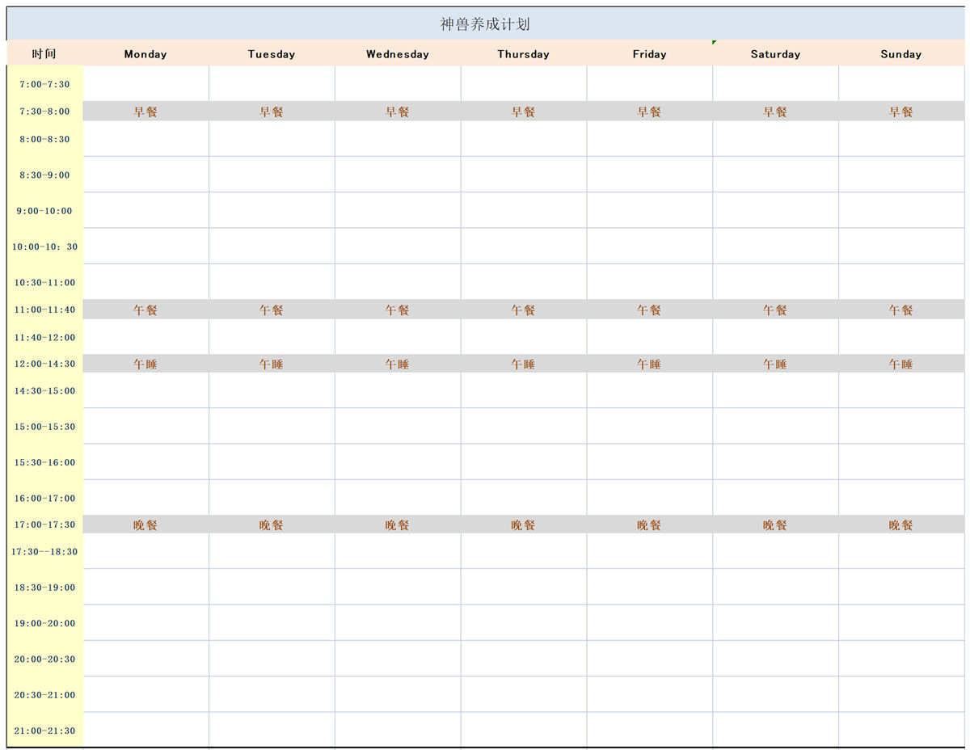Click empty Sunday cell in 19:00-20:00 row
This screenshot has width=970, height=750.
click(901, 623)
